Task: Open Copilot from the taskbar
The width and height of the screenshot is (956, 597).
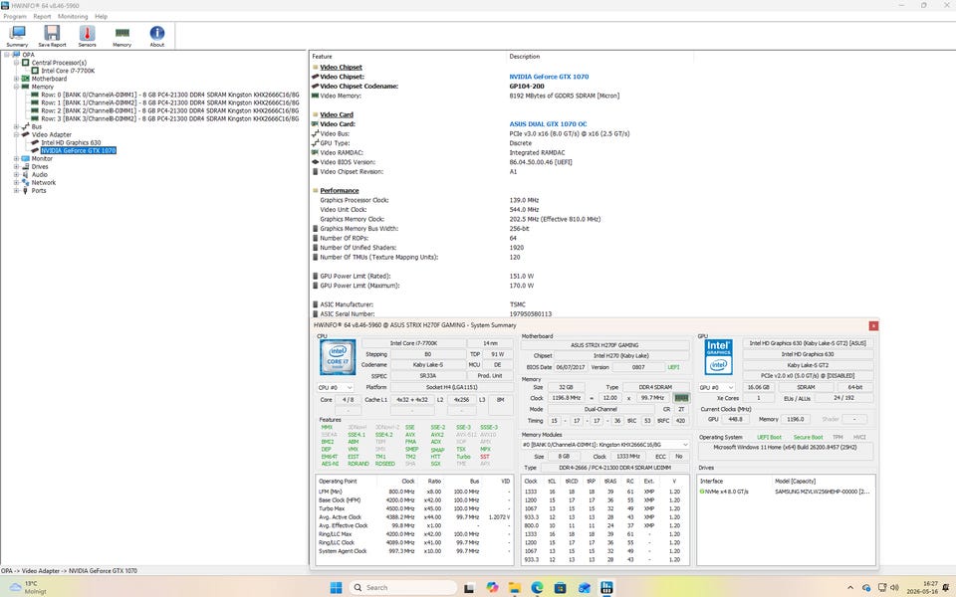Action: [x=492, y=587]
